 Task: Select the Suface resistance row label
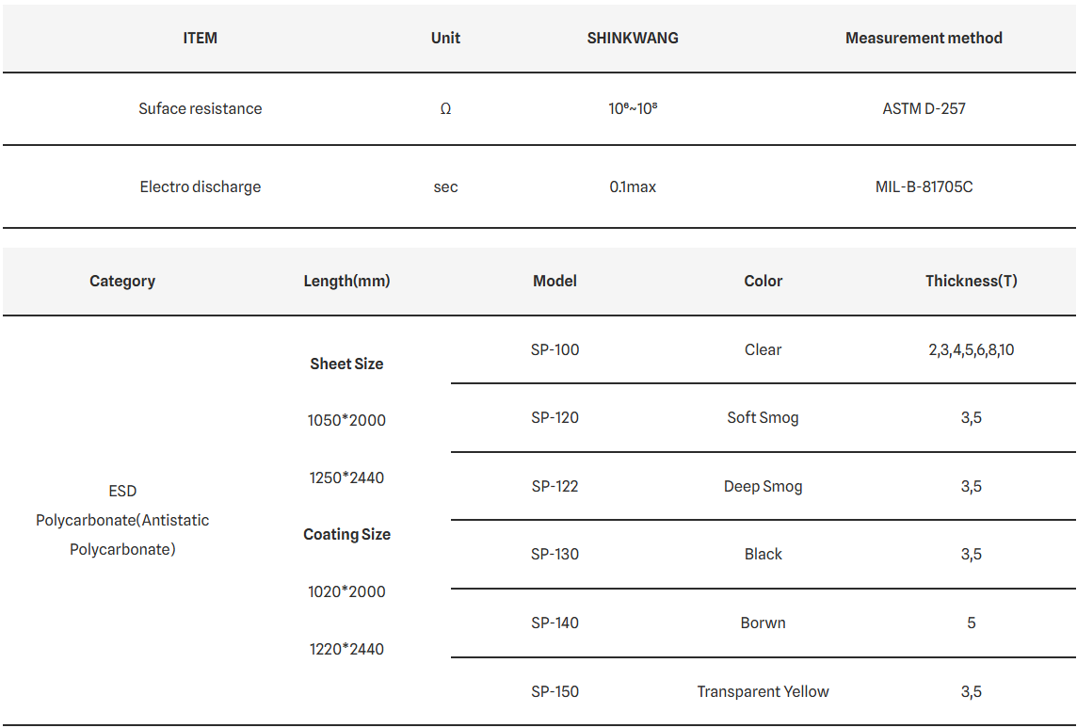[200, 108]
